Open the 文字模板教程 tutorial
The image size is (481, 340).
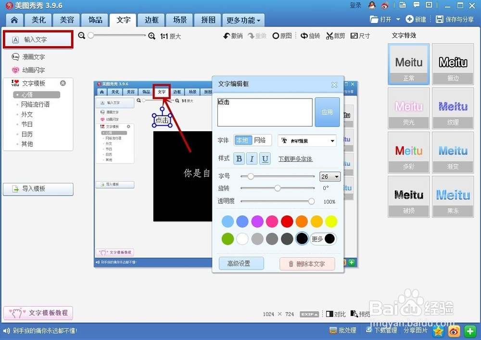tap(38, 313)
